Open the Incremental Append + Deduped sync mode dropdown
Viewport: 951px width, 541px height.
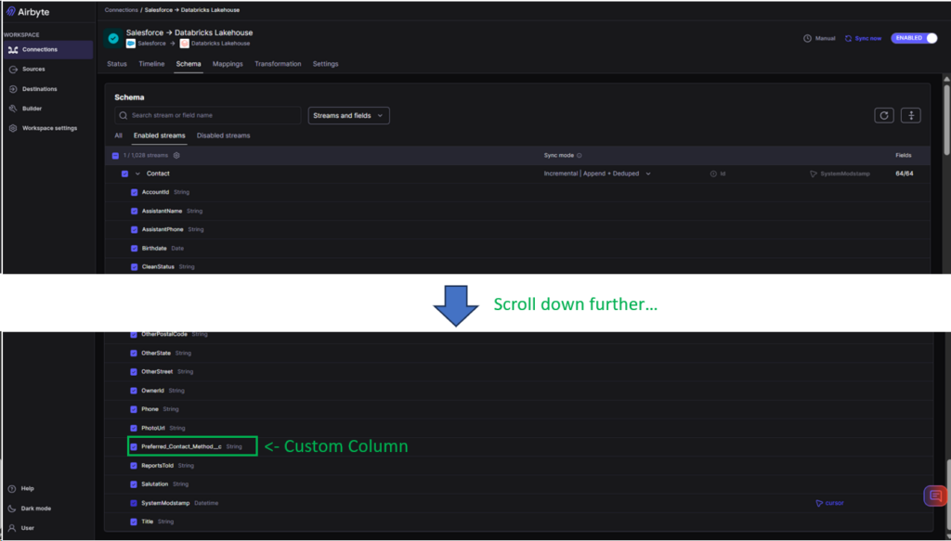[597, 174]
